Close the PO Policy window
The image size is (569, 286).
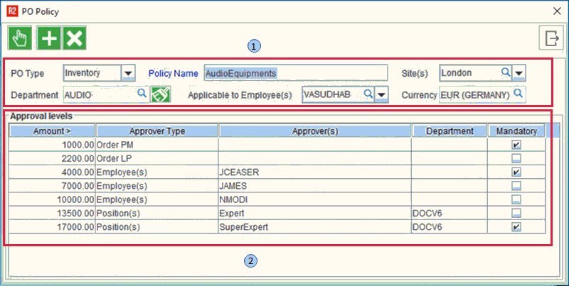pos(555,11)
